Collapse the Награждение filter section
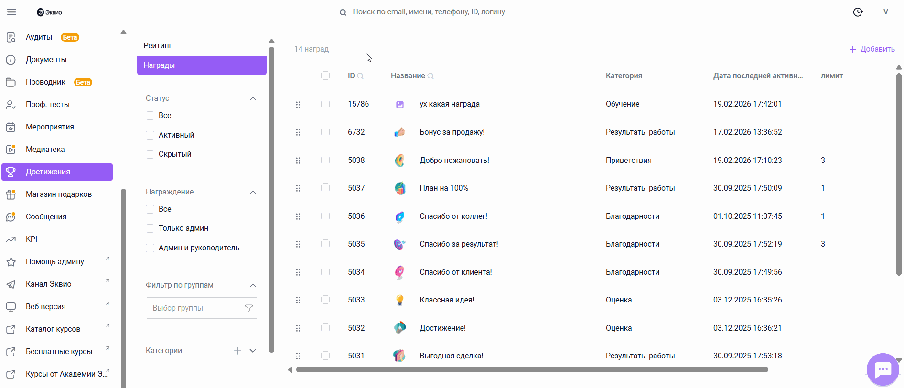 click(x=253, y=192)
